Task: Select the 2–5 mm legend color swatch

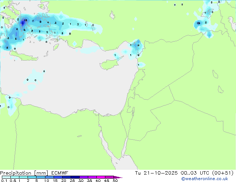Action: tap(32, 177)
